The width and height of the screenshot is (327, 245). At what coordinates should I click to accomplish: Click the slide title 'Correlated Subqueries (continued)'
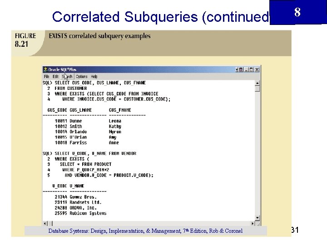162,17
